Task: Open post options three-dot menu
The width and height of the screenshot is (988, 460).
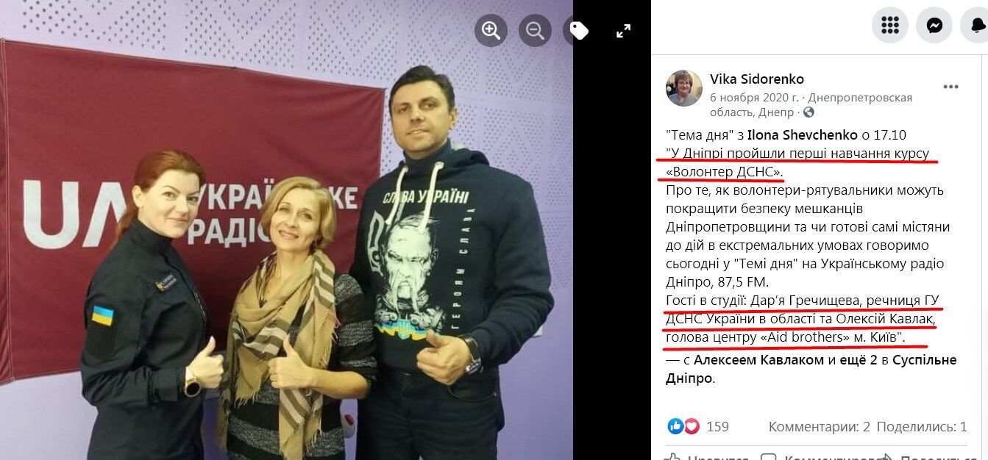Action: pos(951,87)
